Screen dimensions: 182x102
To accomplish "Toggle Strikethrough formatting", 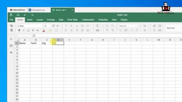I will [x=33, y=30].
